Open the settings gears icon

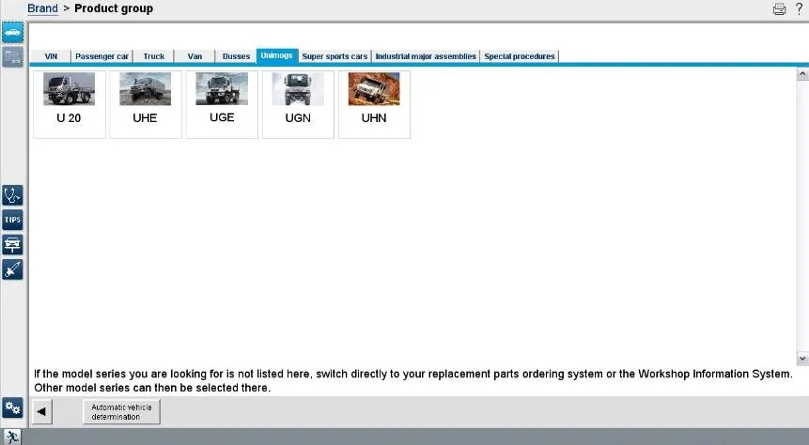(x=12, y=407)
